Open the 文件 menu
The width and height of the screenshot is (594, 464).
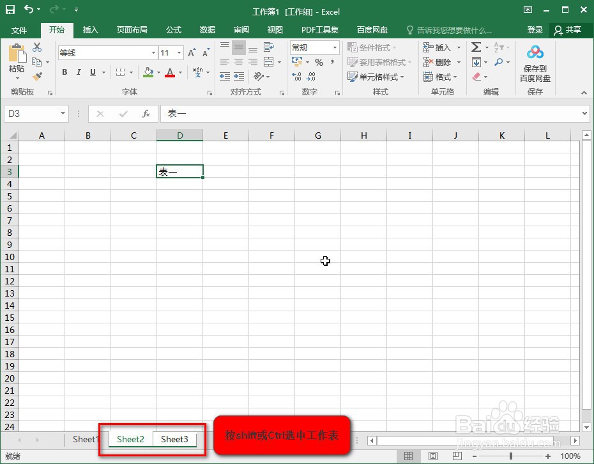[19, 30]
